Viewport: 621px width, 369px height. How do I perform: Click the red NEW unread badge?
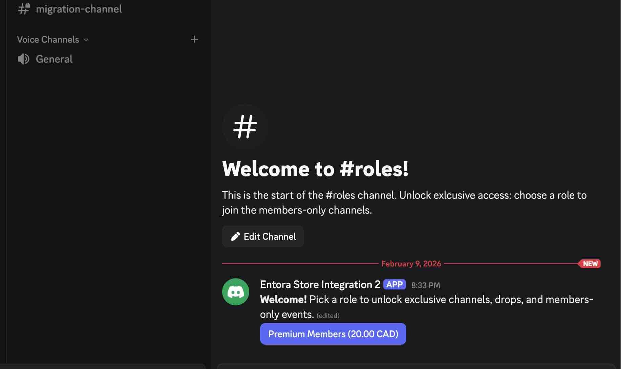(x=590, y=264)
